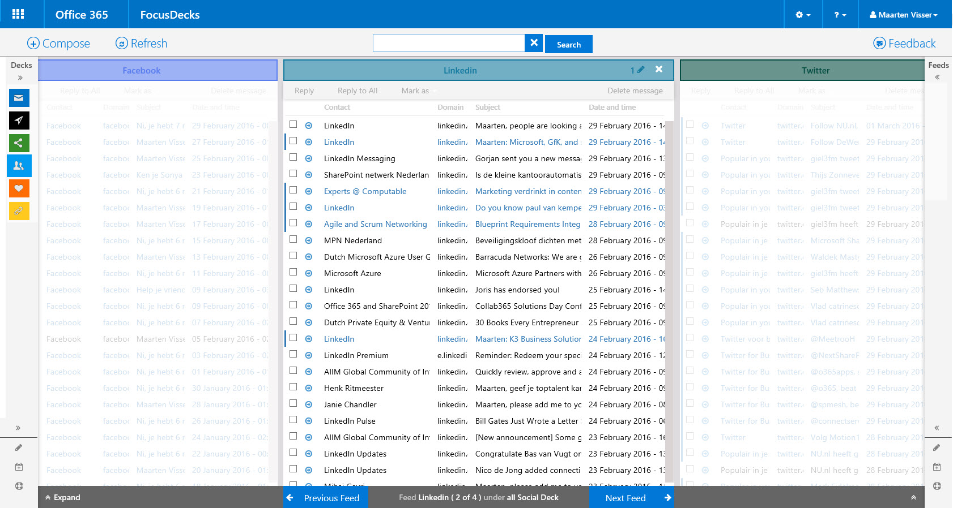Clear the search box with the X button
Screen dimensions: 953x508
534,43
